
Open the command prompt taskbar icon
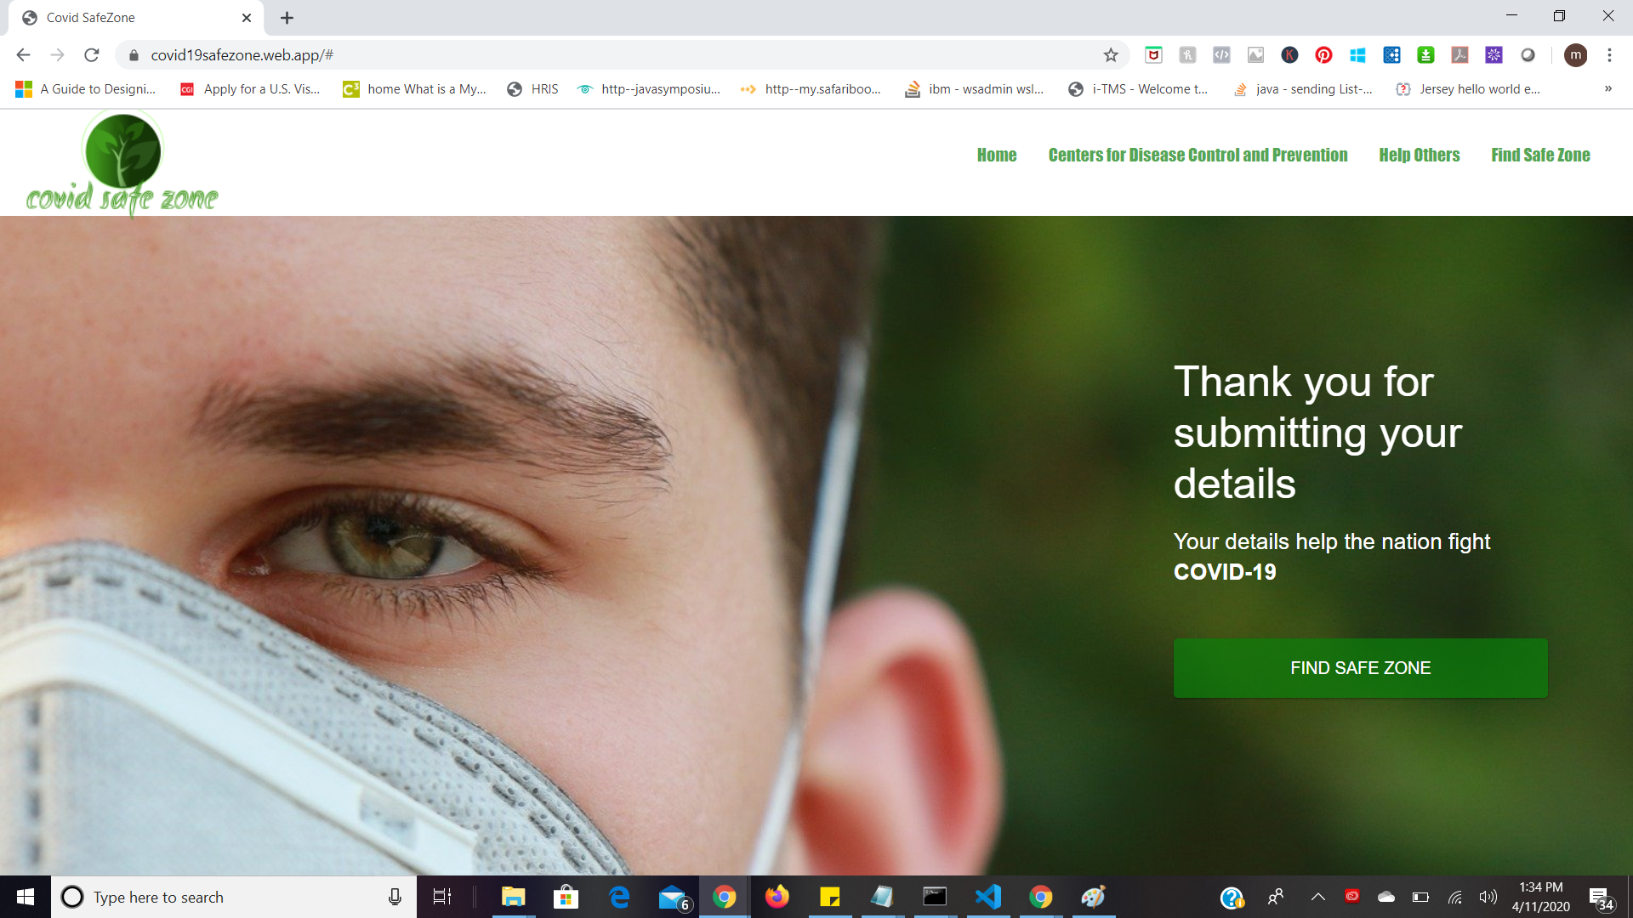click(935, 897)
